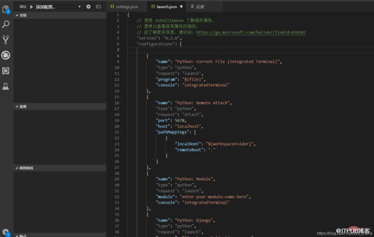The height and width of the screenshot is (237, 374).
Task: Open the Source Control view icon
Action: pos(6,39)
